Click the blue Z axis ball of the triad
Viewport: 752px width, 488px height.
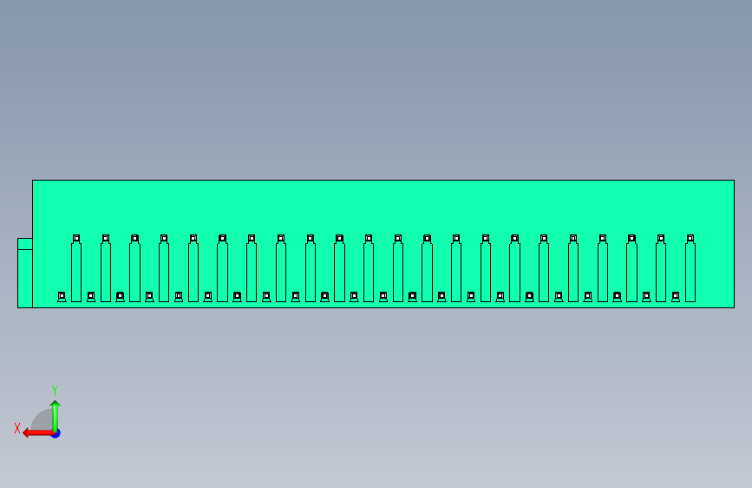point(56,433)
